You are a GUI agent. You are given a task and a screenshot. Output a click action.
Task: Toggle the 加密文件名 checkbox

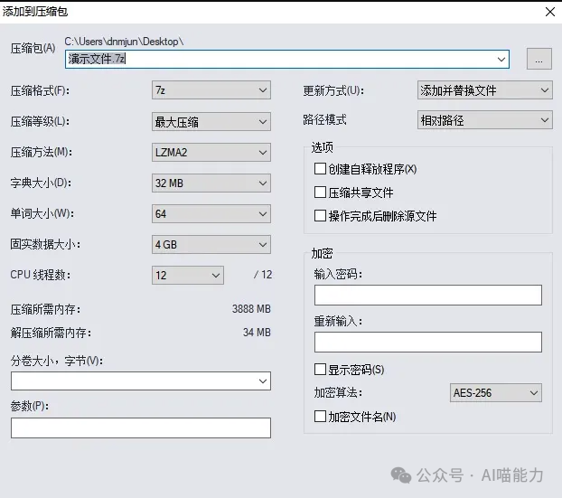point(320,417)
